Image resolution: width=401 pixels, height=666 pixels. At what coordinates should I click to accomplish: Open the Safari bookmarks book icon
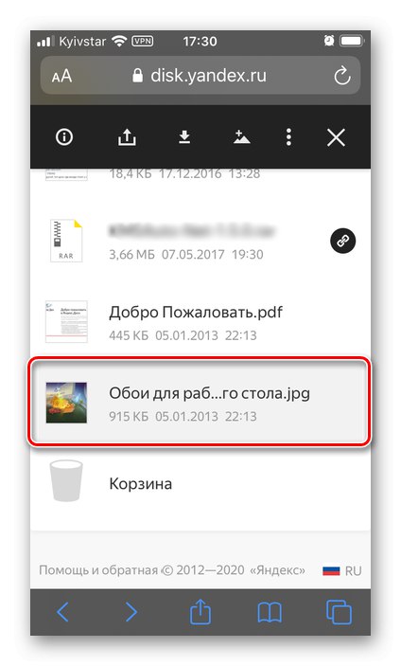click(270, 612)
